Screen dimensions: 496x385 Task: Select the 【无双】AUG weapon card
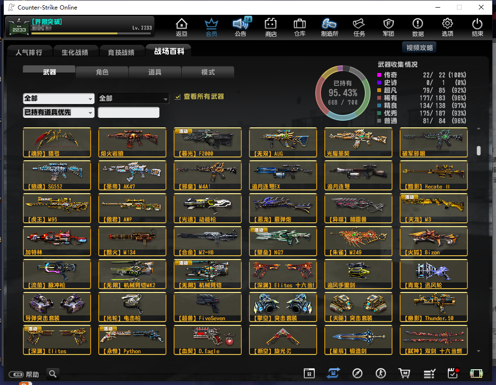click(x=283, y=142)
